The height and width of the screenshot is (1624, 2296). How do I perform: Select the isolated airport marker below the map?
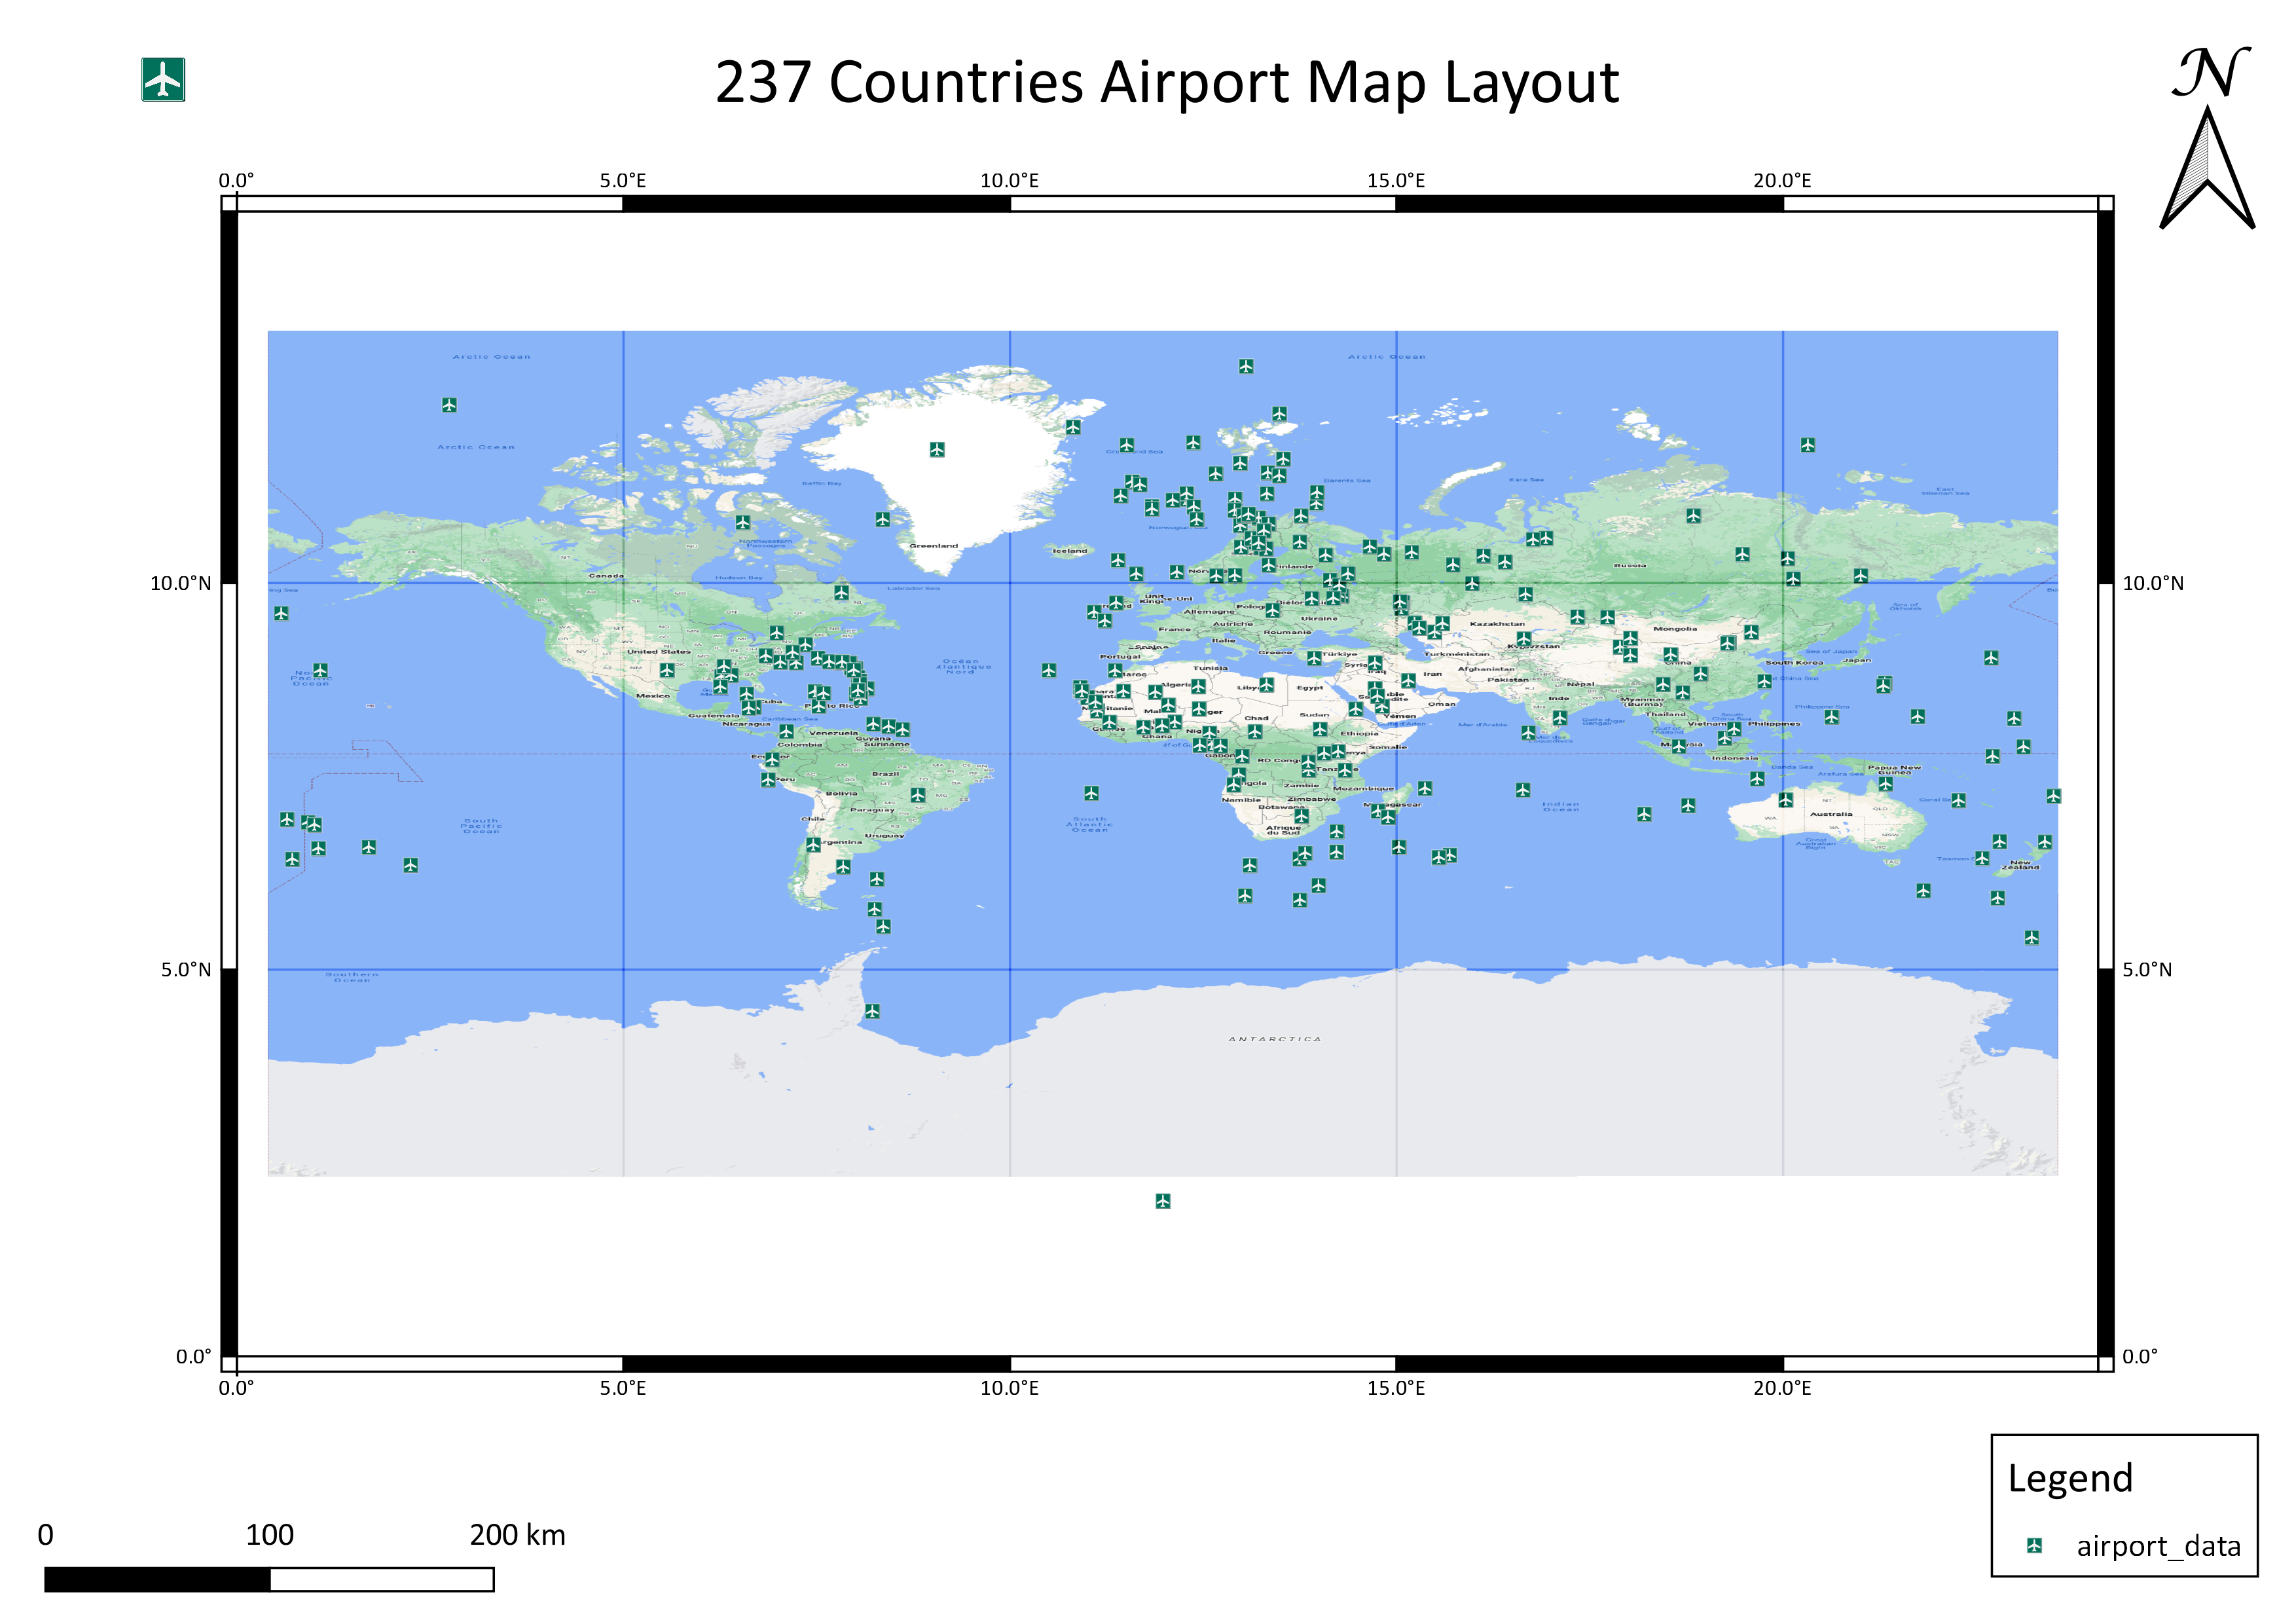pos(1162,1201)
